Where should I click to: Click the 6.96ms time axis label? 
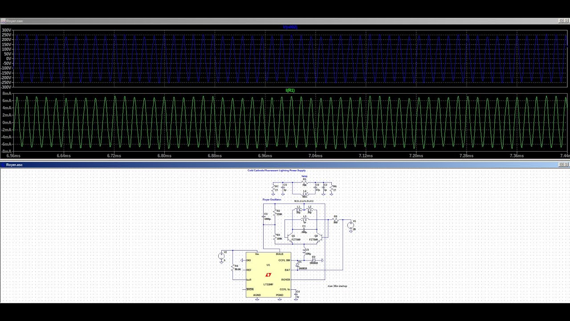(265, 156)
